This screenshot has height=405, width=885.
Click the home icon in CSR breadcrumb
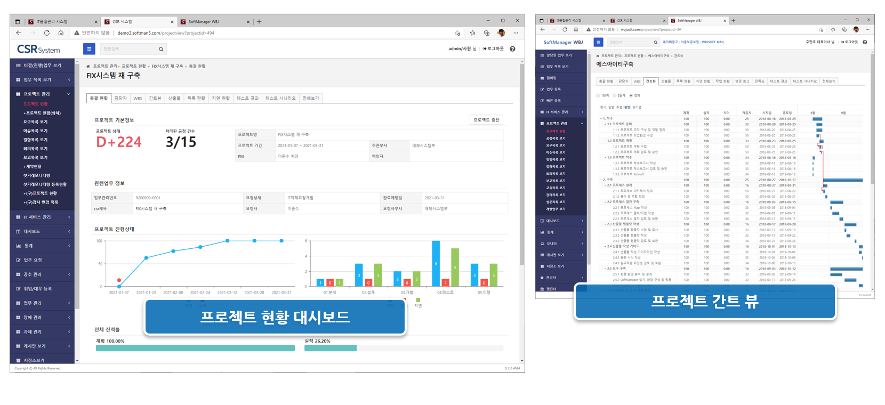[x=88, y=67]
